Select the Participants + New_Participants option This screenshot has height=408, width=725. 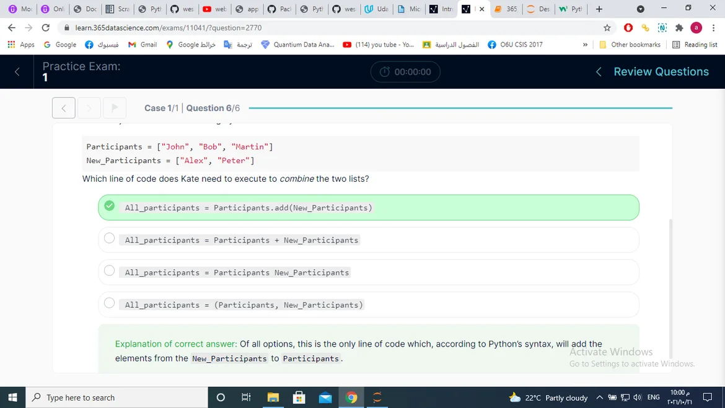click(110, 239)
